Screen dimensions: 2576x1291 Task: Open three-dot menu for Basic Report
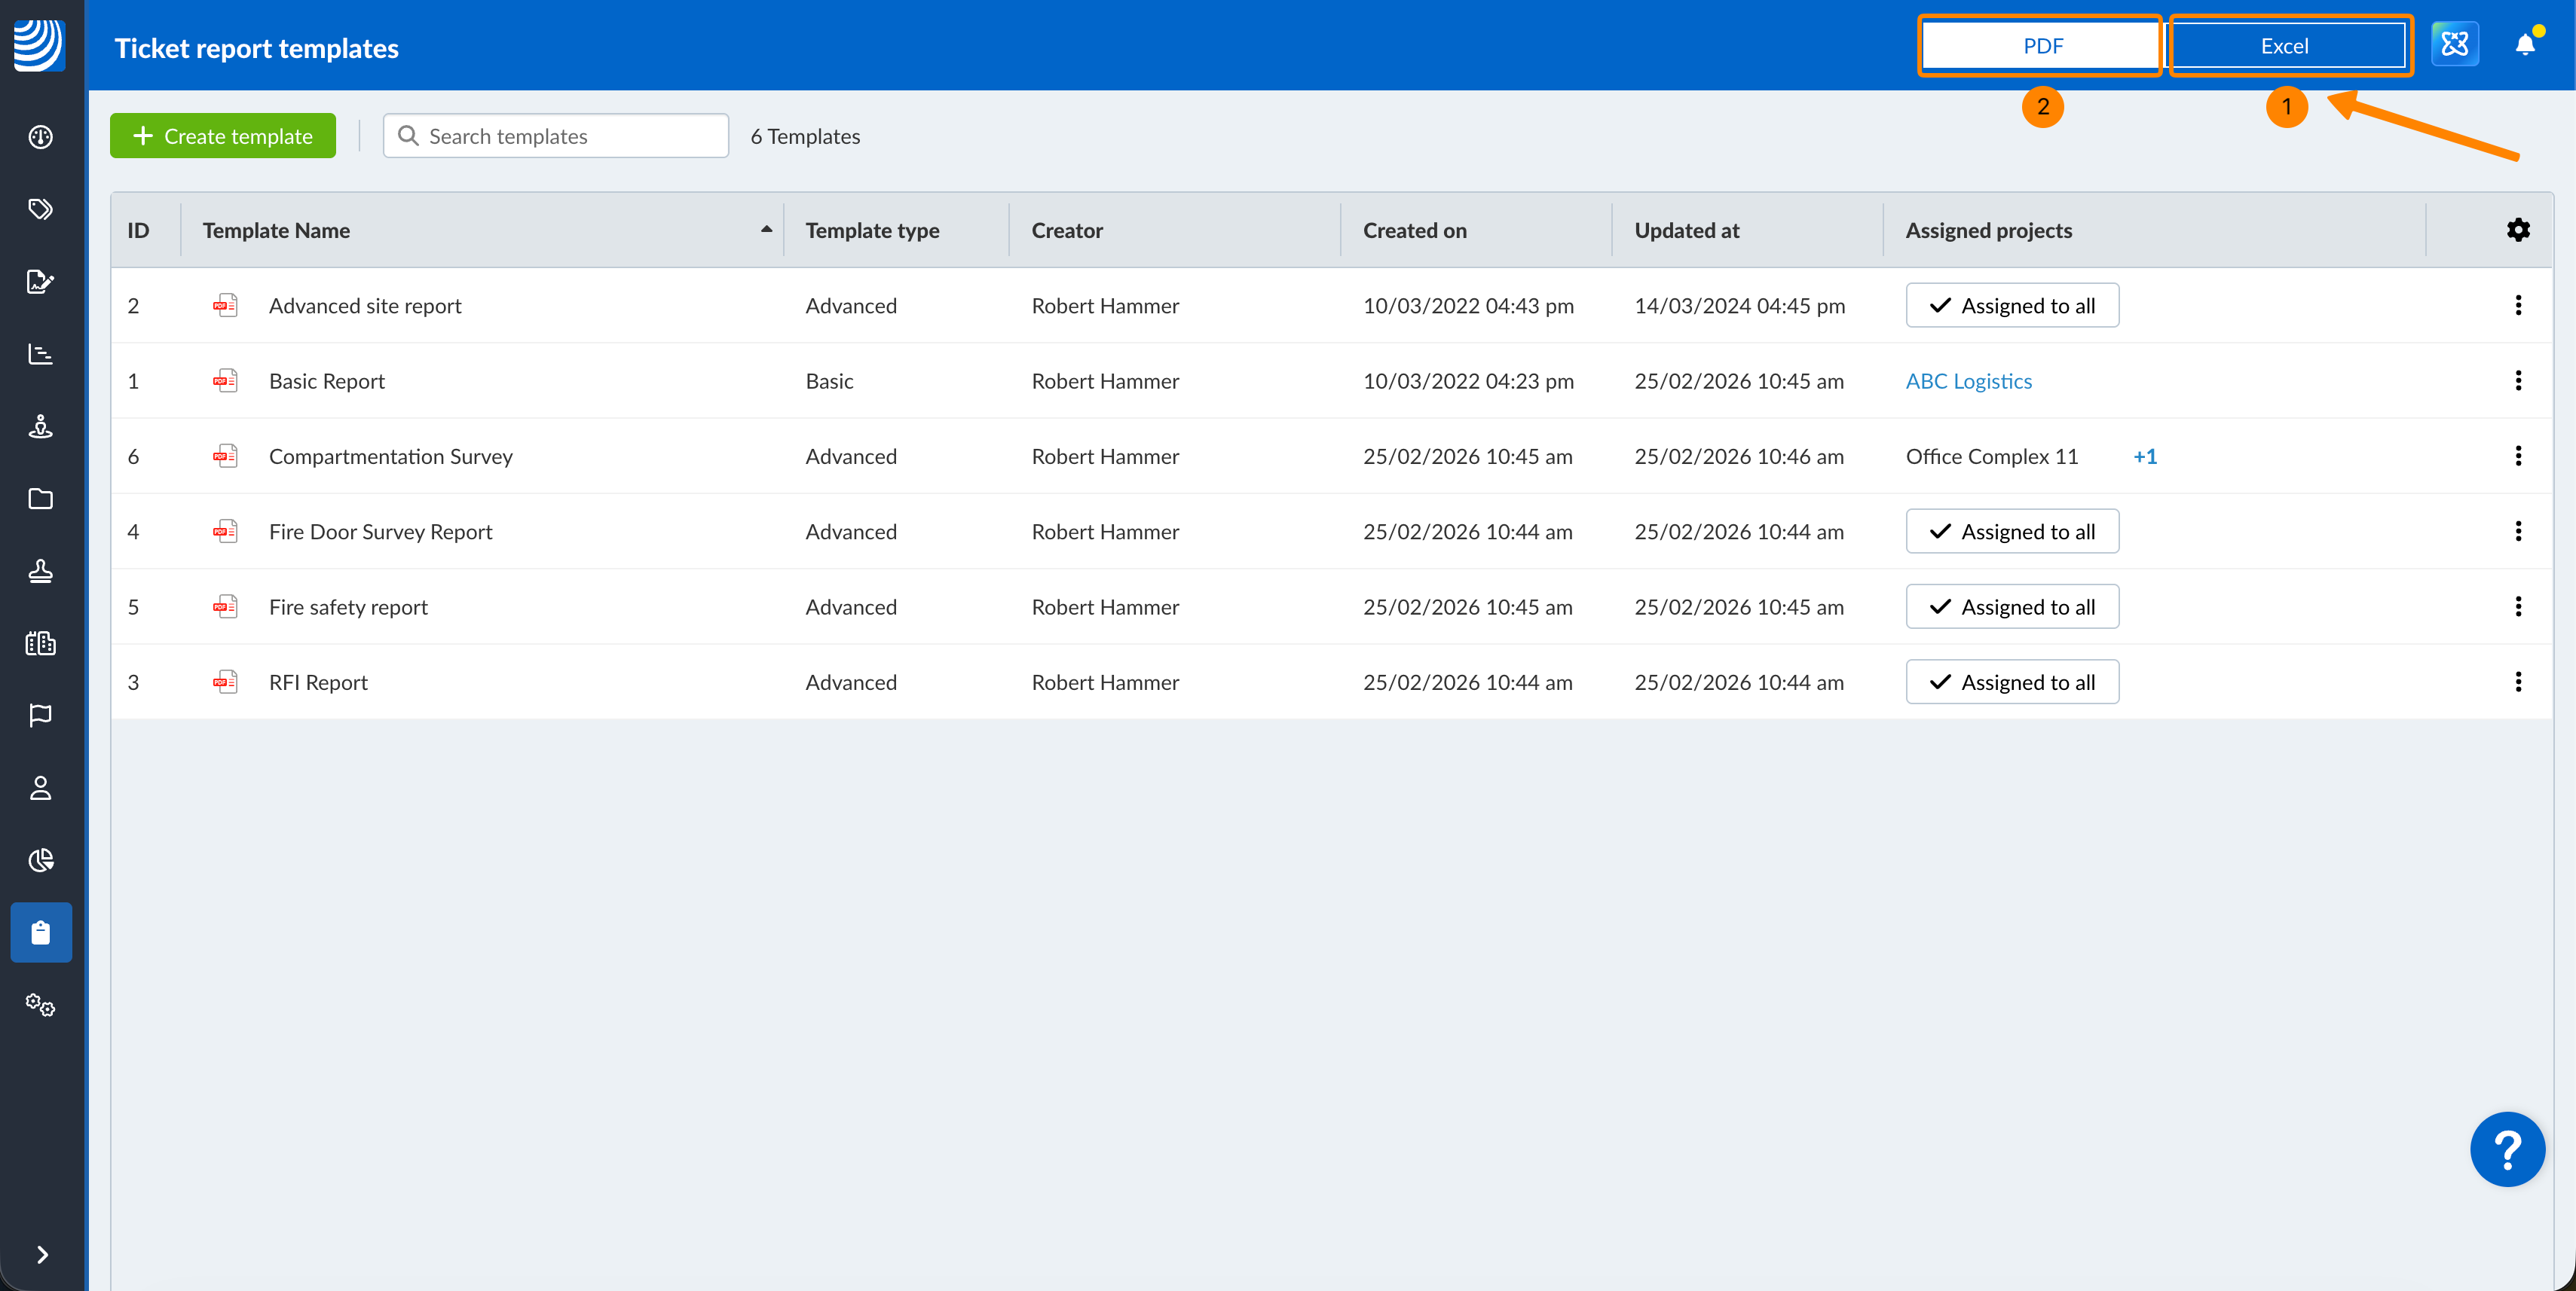point(2517,380)
